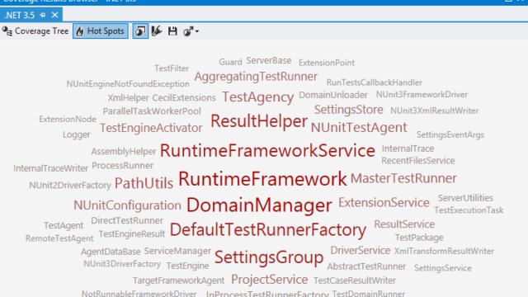Select the XmlHelper class
Screen dimensions: 528x297
128,98
